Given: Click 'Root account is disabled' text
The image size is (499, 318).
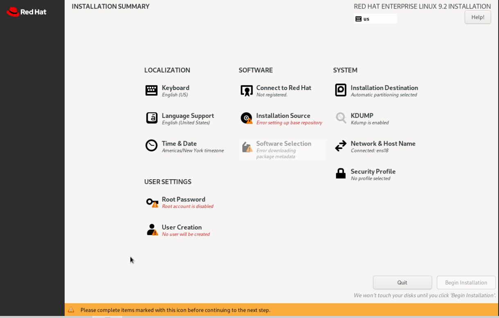Looking at the screenshot, I should pos(187,206).
